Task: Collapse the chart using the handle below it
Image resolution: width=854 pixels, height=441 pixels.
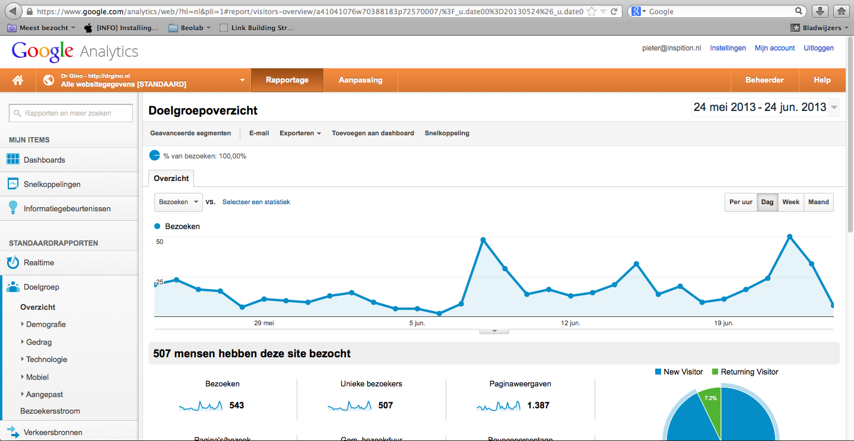Action: pyautogui.click(x=494, y=331)
